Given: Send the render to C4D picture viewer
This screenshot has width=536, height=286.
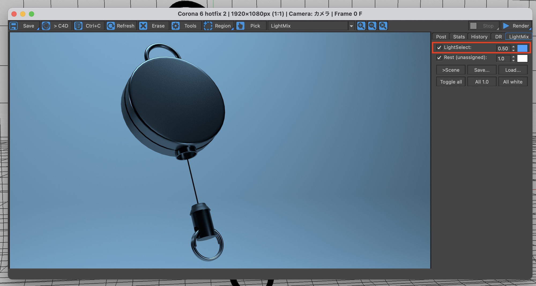Looking at the screenshot, I should tap(46, 26).
